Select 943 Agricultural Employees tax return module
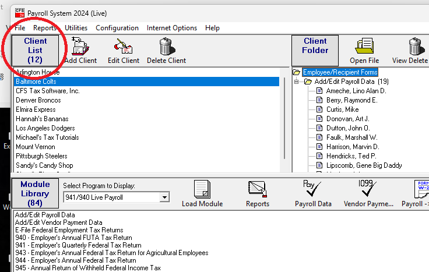The width and height of the screenshot is (429, 272). 112,253
